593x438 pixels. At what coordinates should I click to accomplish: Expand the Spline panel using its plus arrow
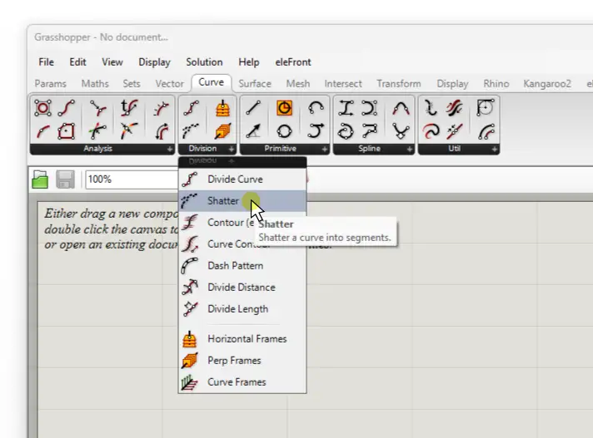pos(410,150)
